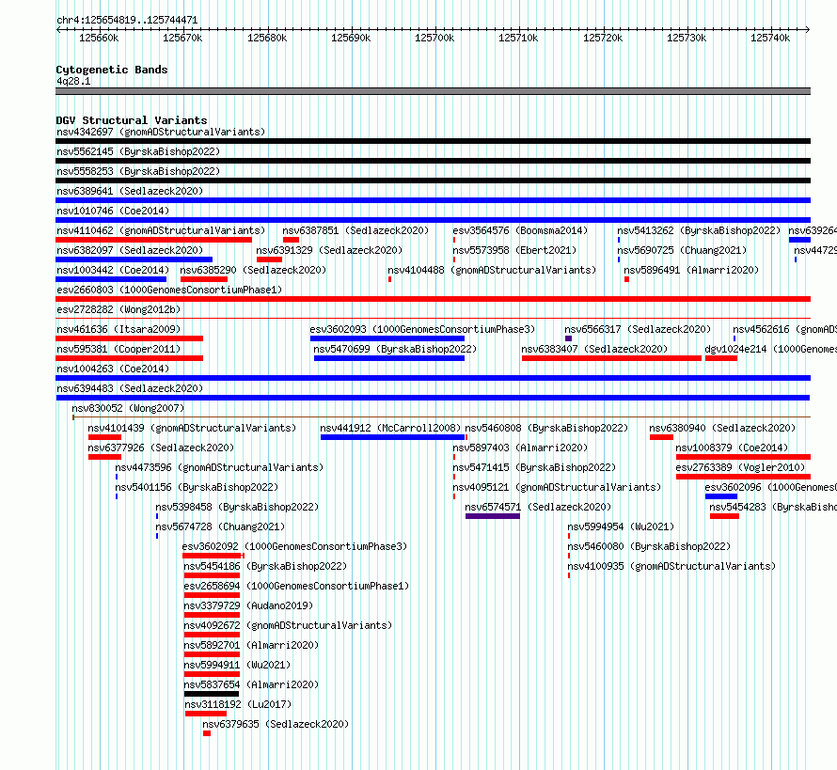This screenshot has width=837, height=770.
Task: Click the purple bar under nsv6574571
Action: tap(492, 516)
